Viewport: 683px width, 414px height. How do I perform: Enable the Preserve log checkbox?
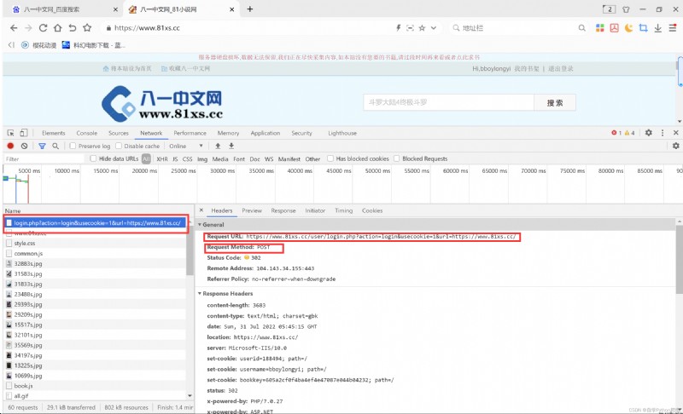73,146
